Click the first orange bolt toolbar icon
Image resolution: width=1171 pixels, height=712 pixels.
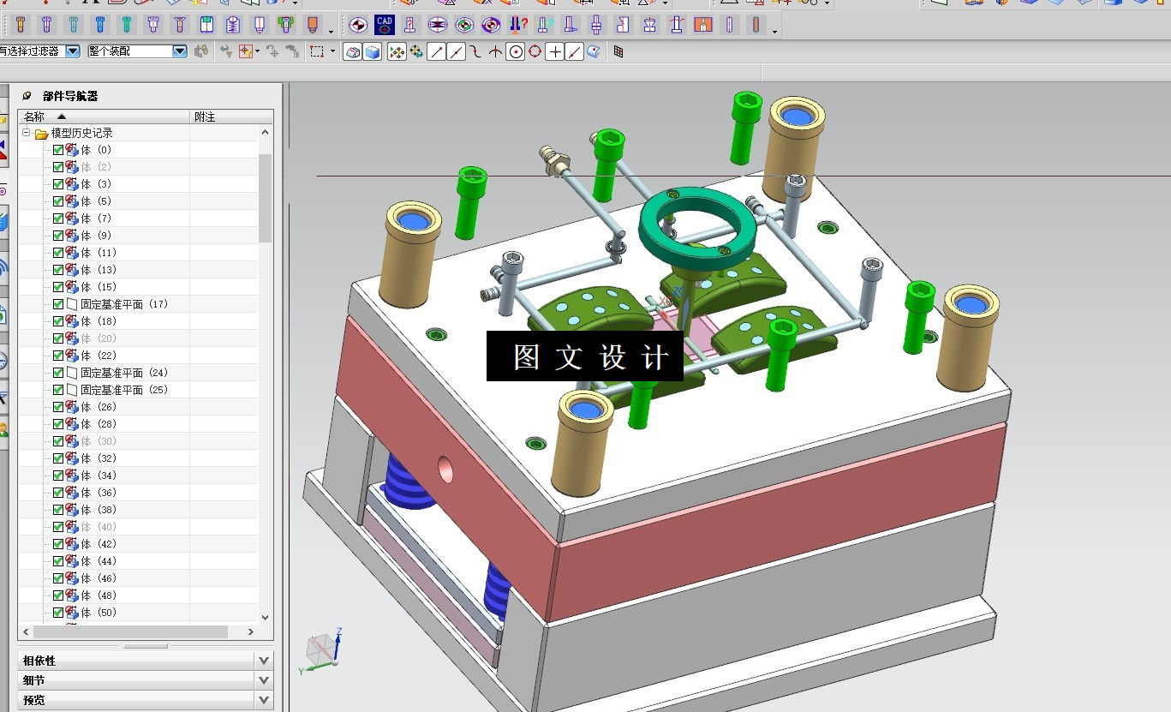pos(21,25)
